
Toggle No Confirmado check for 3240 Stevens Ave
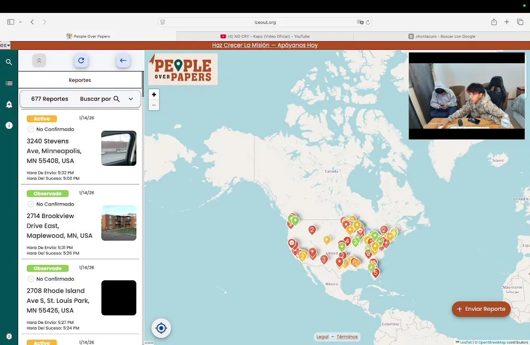click(31, 129)
